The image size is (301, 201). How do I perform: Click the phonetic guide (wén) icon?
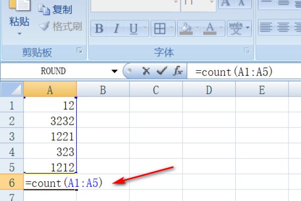click(236, 29)
